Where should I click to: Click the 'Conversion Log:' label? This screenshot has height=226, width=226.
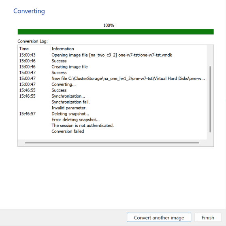[32, 41]
